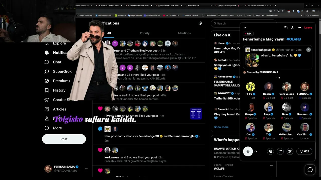Open the floating messages chat bubble
Viewport: 321px width, 180px height.
pyautogui.click(x=310, y=170)
